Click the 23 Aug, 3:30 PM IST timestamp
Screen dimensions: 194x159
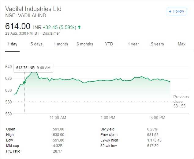pyautogui.click(x=22, y=33)
